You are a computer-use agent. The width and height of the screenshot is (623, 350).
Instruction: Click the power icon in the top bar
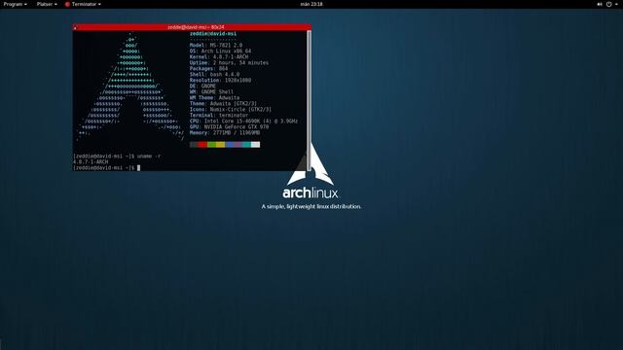(608, 4)
